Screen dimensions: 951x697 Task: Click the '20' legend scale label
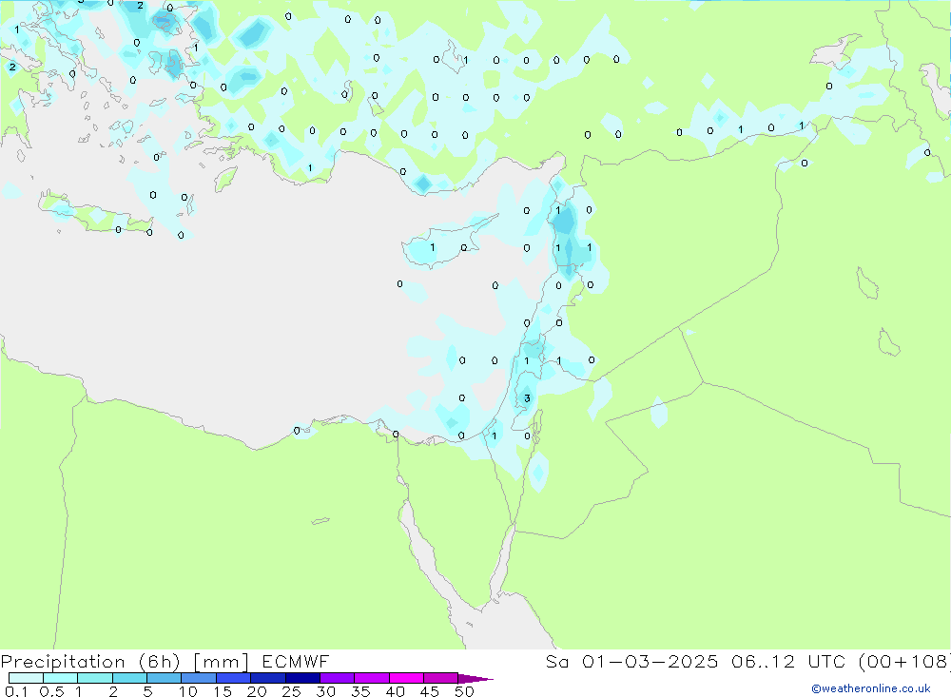[x=257, y=691]
